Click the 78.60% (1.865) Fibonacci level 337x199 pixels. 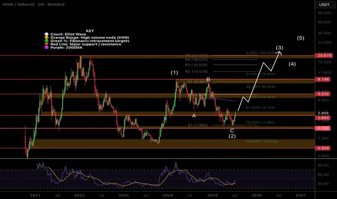click(x=260, y=122)
